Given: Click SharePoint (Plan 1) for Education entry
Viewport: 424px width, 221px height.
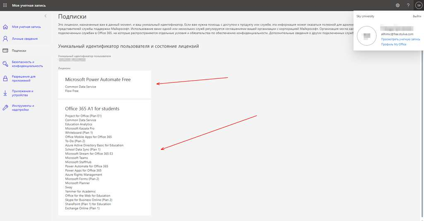Looking at the screenshot, I should coord(88,204).
